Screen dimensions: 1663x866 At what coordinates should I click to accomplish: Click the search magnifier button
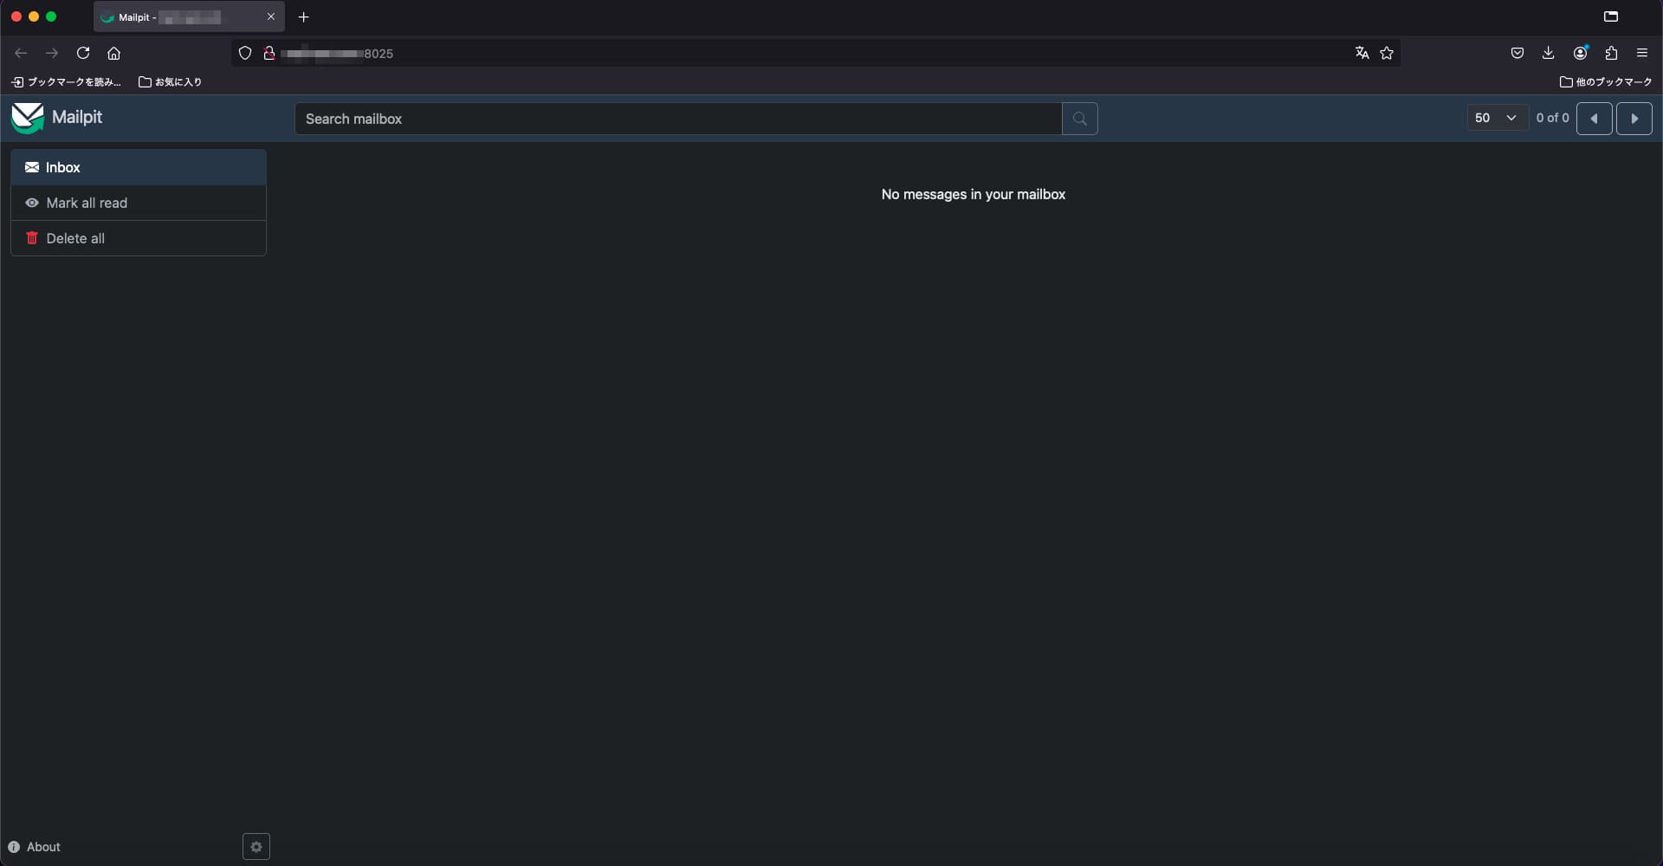[x=1079, y=119]
